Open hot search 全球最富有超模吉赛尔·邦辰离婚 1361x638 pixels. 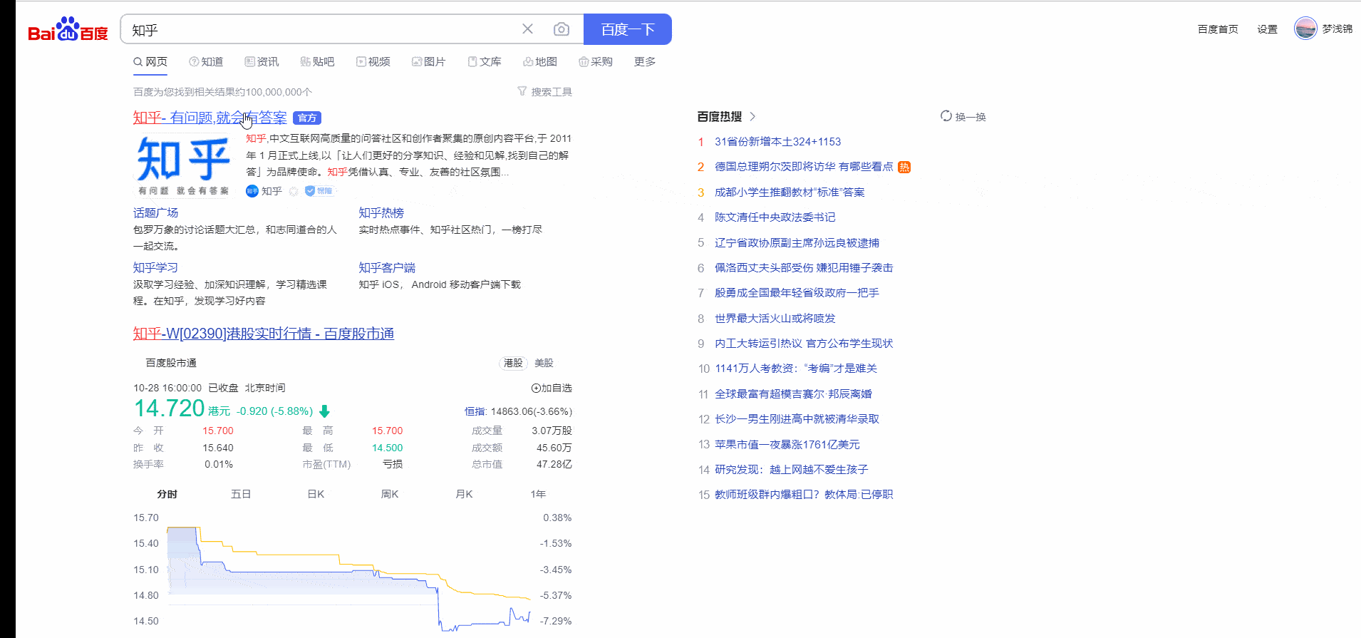(793, 394)
